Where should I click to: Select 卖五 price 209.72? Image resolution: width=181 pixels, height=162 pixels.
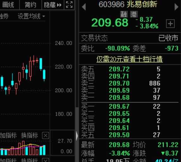(x=119, y=69)
